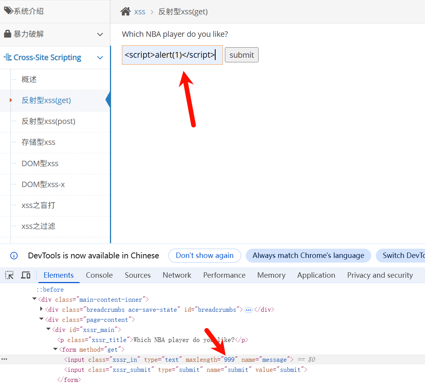The image size is (425, 385).
Task: Click the Which NBA player question text
Action: 175,34
